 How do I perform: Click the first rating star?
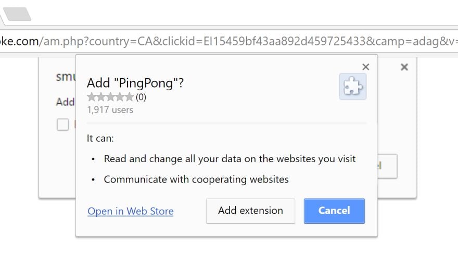(x=92, y=96)
